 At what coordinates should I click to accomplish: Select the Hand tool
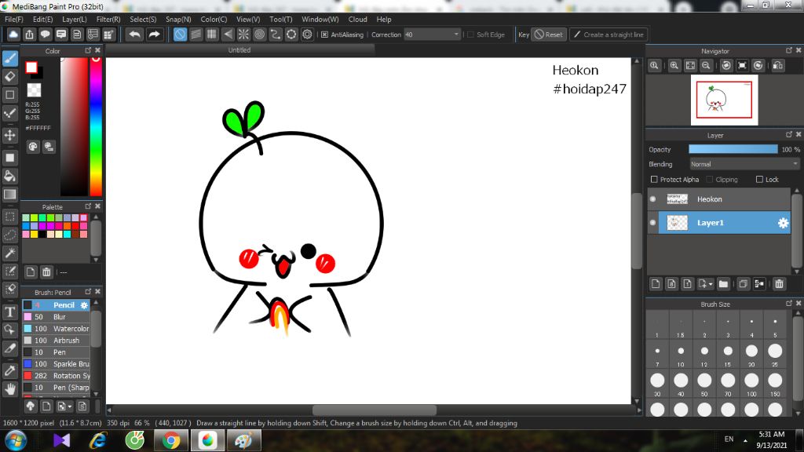(x=9, y=389)
